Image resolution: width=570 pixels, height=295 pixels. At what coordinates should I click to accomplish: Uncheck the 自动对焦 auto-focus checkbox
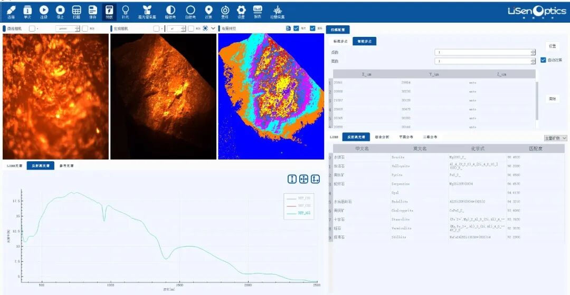pos(543,60)
